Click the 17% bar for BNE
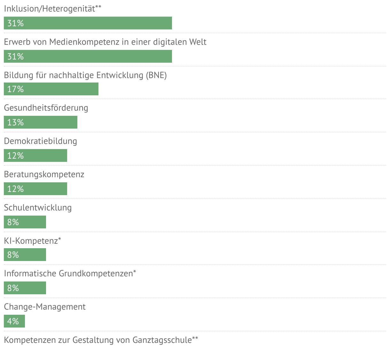 point(51,89)
